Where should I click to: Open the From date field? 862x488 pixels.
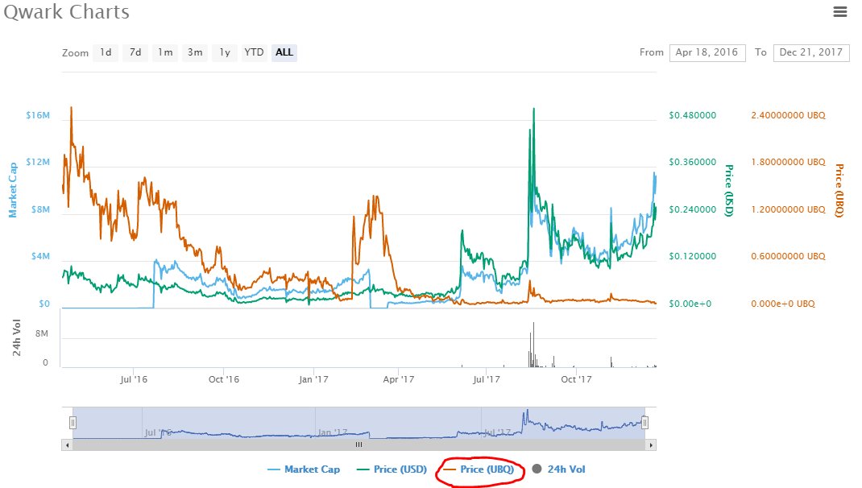[x=707, y=52]
